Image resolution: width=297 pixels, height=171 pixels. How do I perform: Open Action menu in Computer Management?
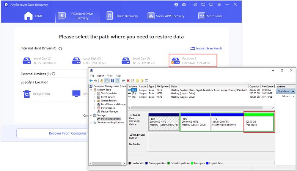101,76
